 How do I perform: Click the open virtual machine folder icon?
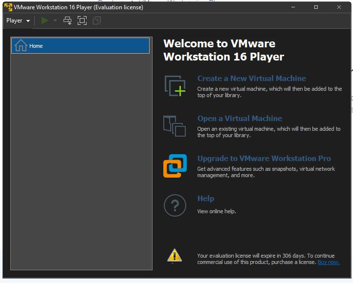[175, 126]
